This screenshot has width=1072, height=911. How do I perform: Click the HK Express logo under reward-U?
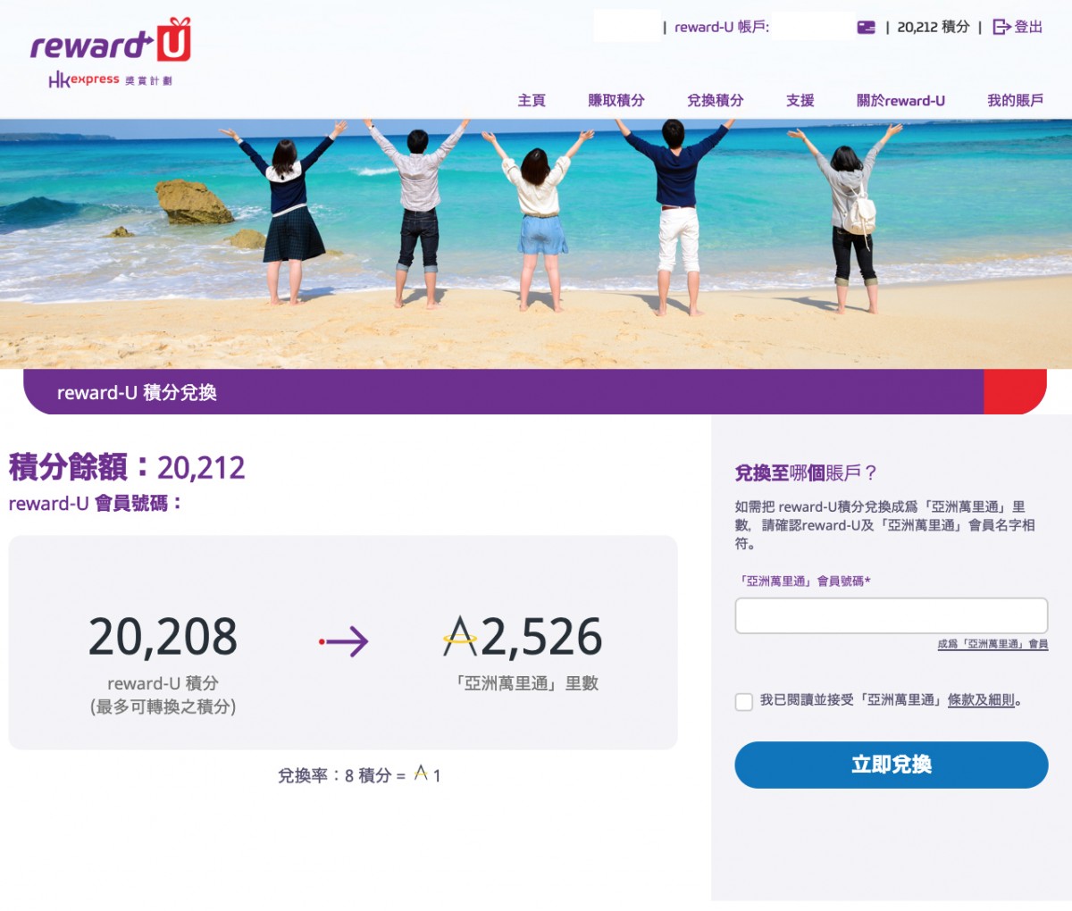pos(110,80)
